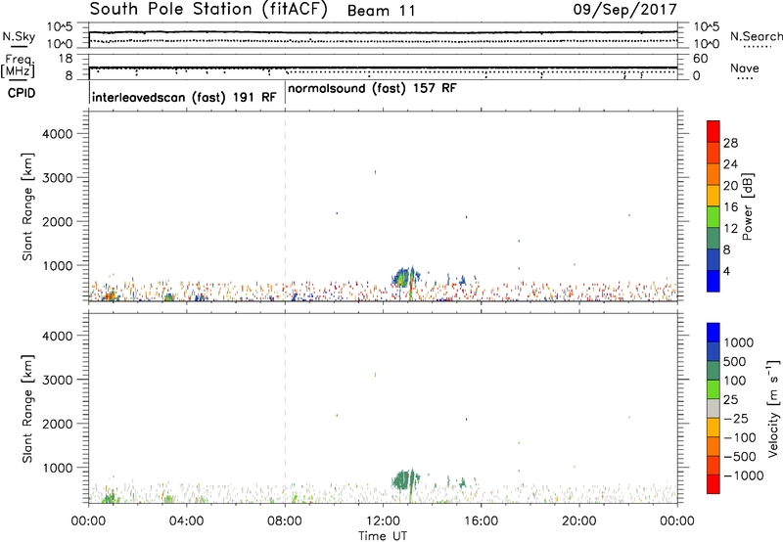Click the '4000' tick on power panel
This screenshot has width=783, height=542.
click(58, 134)
